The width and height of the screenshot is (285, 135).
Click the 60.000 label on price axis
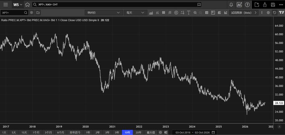[x=279, y=34]
